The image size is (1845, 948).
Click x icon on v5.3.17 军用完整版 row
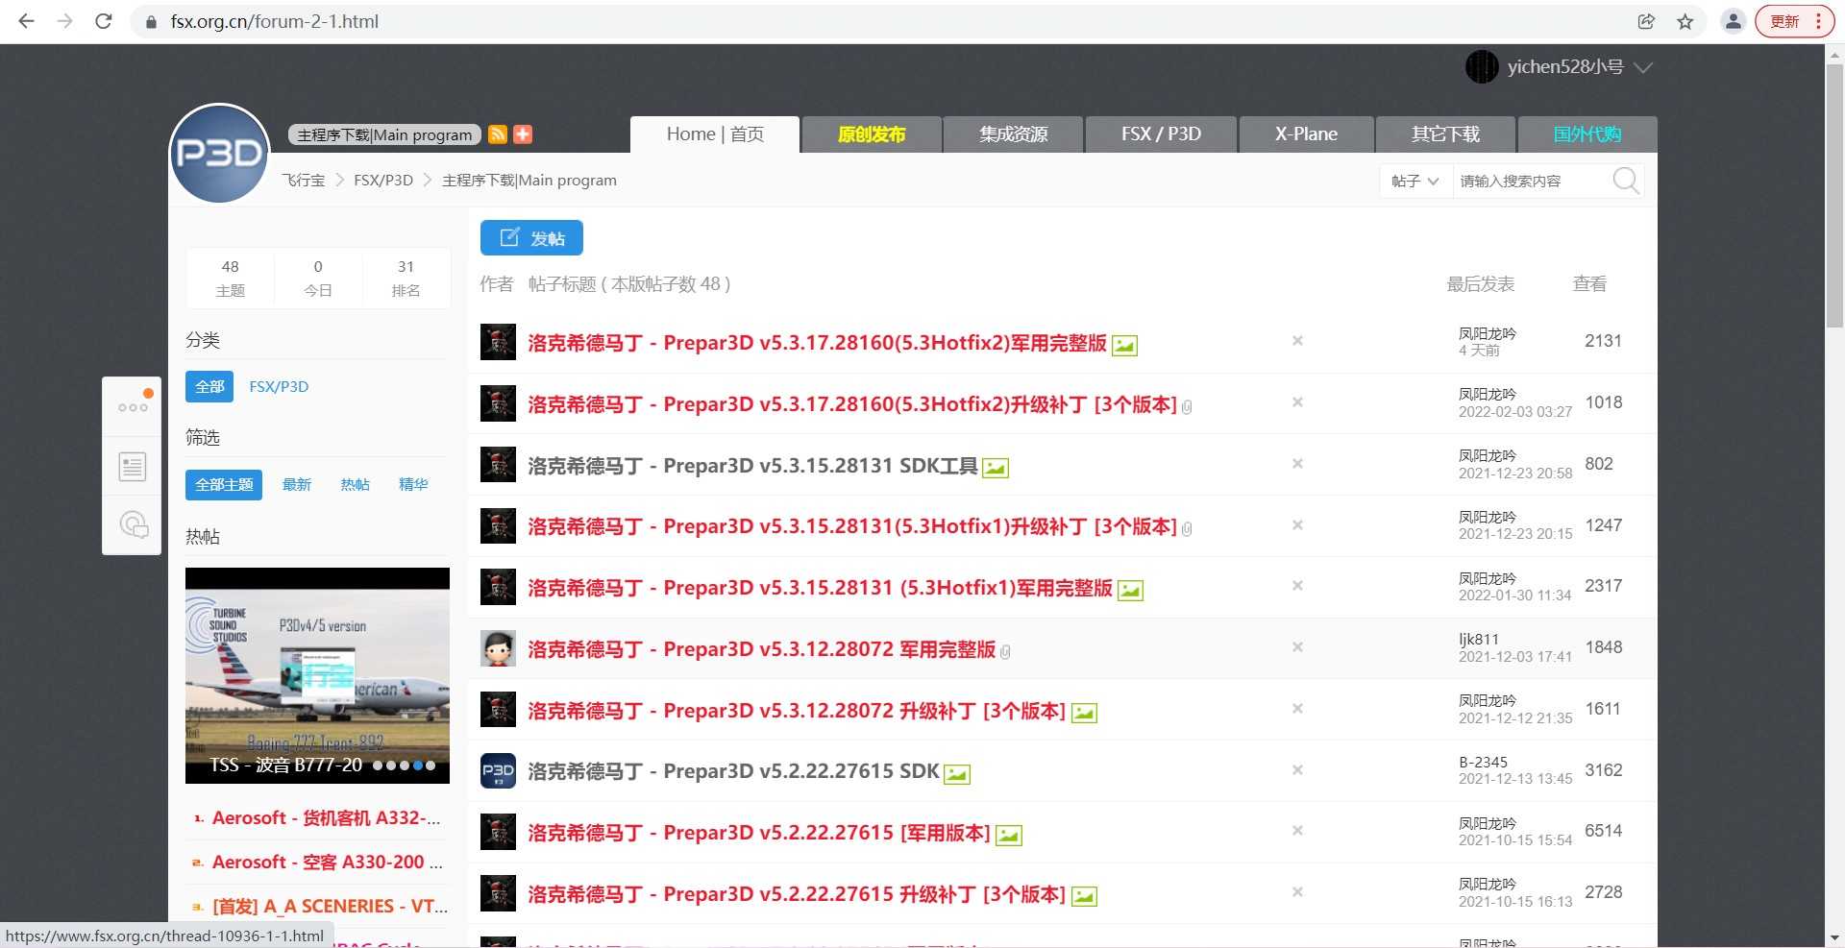pyautogui.click(x=1297, y=341)
